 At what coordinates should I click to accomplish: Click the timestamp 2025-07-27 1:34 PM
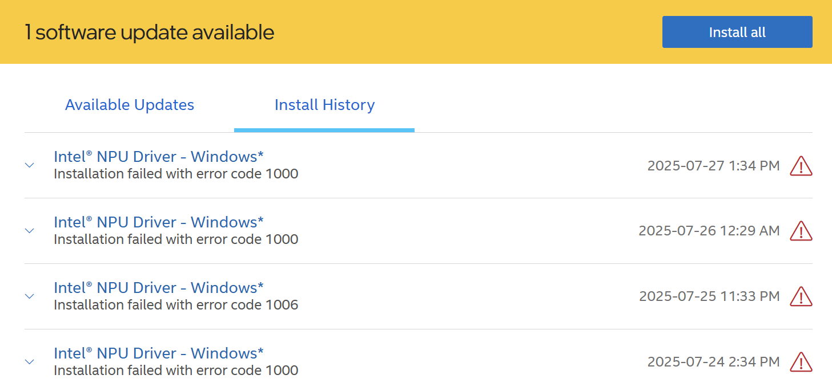click(x=713, y=166)
